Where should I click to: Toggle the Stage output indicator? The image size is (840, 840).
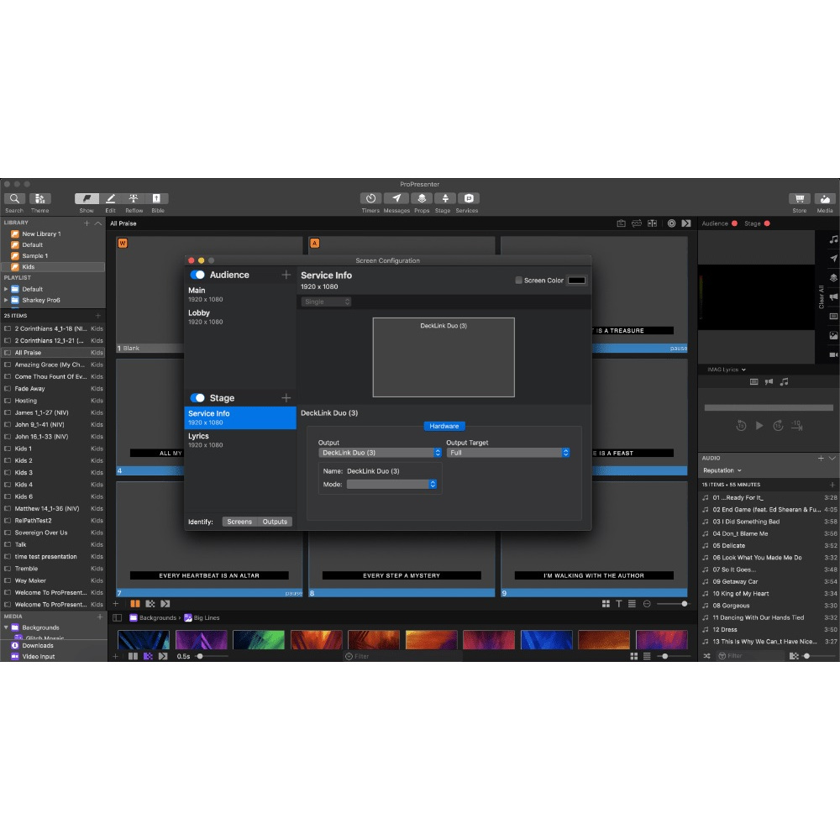767,223
